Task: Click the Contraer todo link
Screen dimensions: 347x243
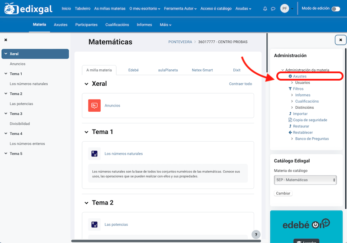Action: (240, 84)
